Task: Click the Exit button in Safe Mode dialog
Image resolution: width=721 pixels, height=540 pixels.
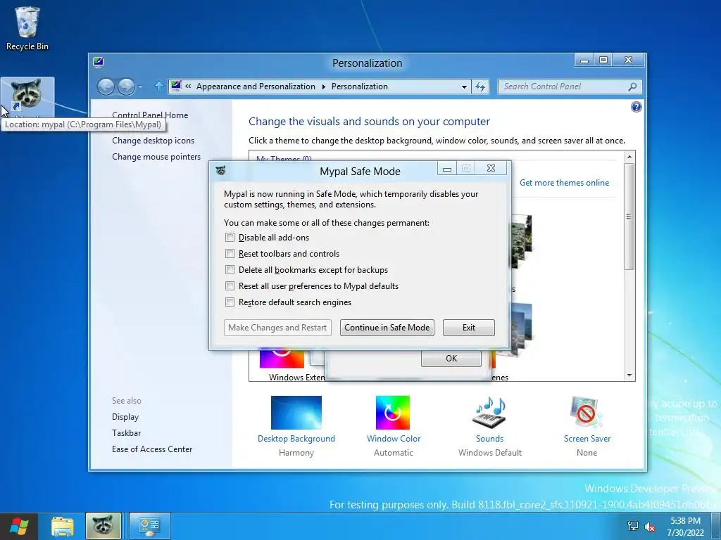Action: tap(468, 328)
